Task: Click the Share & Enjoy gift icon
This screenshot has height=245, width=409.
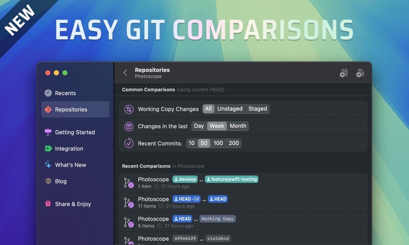Action: tap(48, 204)
